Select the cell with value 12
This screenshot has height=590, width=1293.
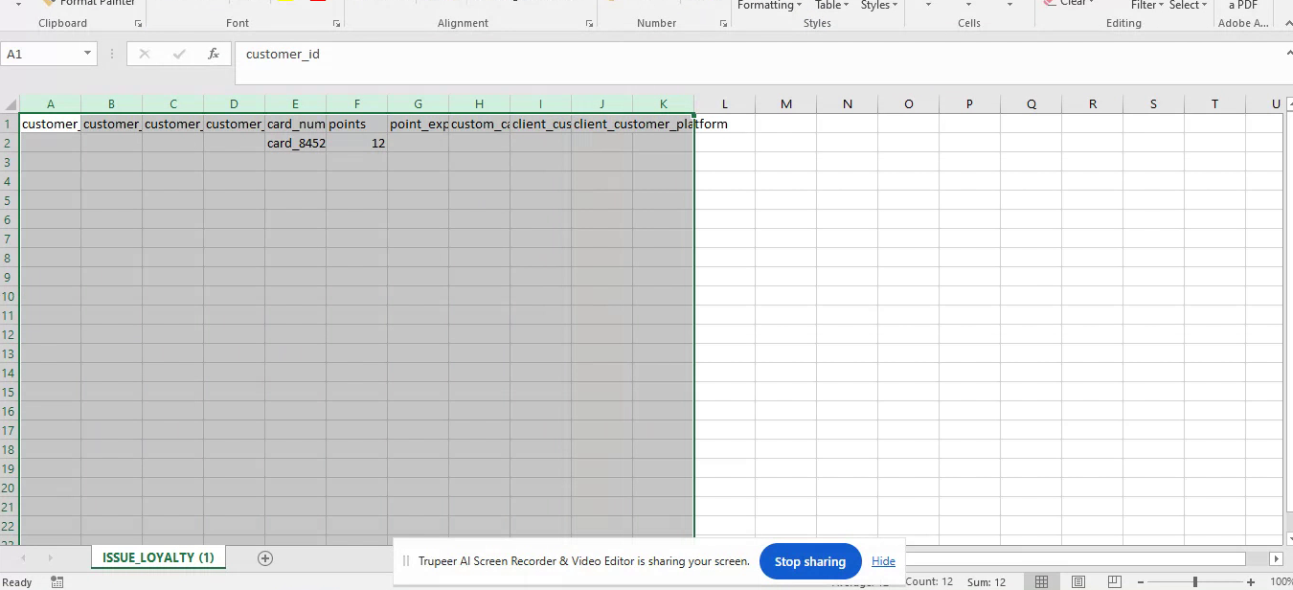click(357, 143)
